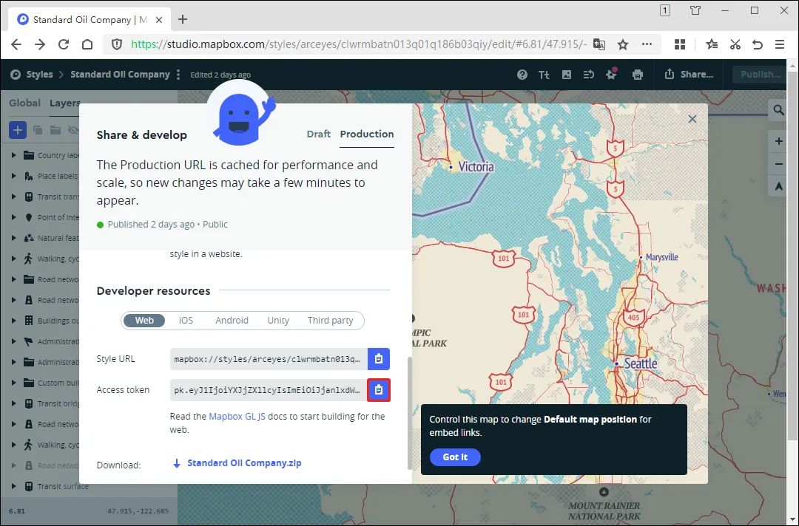The image size is (799, 526).
Task: Click the Got It button in the tooltip
Action: click(454, 457)
